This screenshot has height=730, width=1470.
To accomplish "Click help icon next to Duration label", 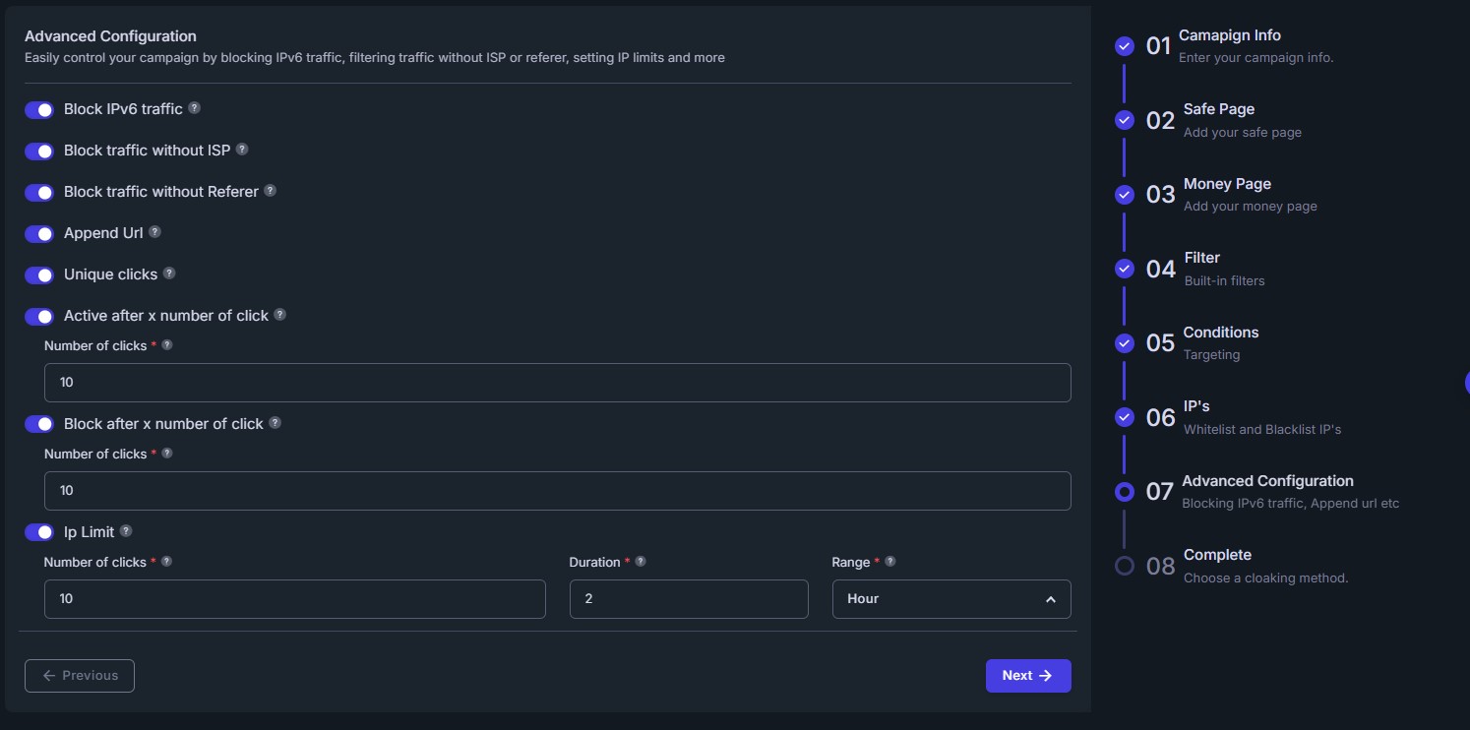I will (641, 562).
